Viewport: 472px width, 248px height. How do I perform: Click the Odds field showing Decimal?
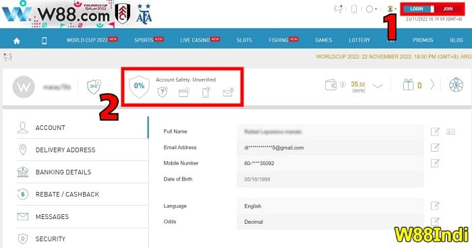pyautogui.click(x=330, y=222)
